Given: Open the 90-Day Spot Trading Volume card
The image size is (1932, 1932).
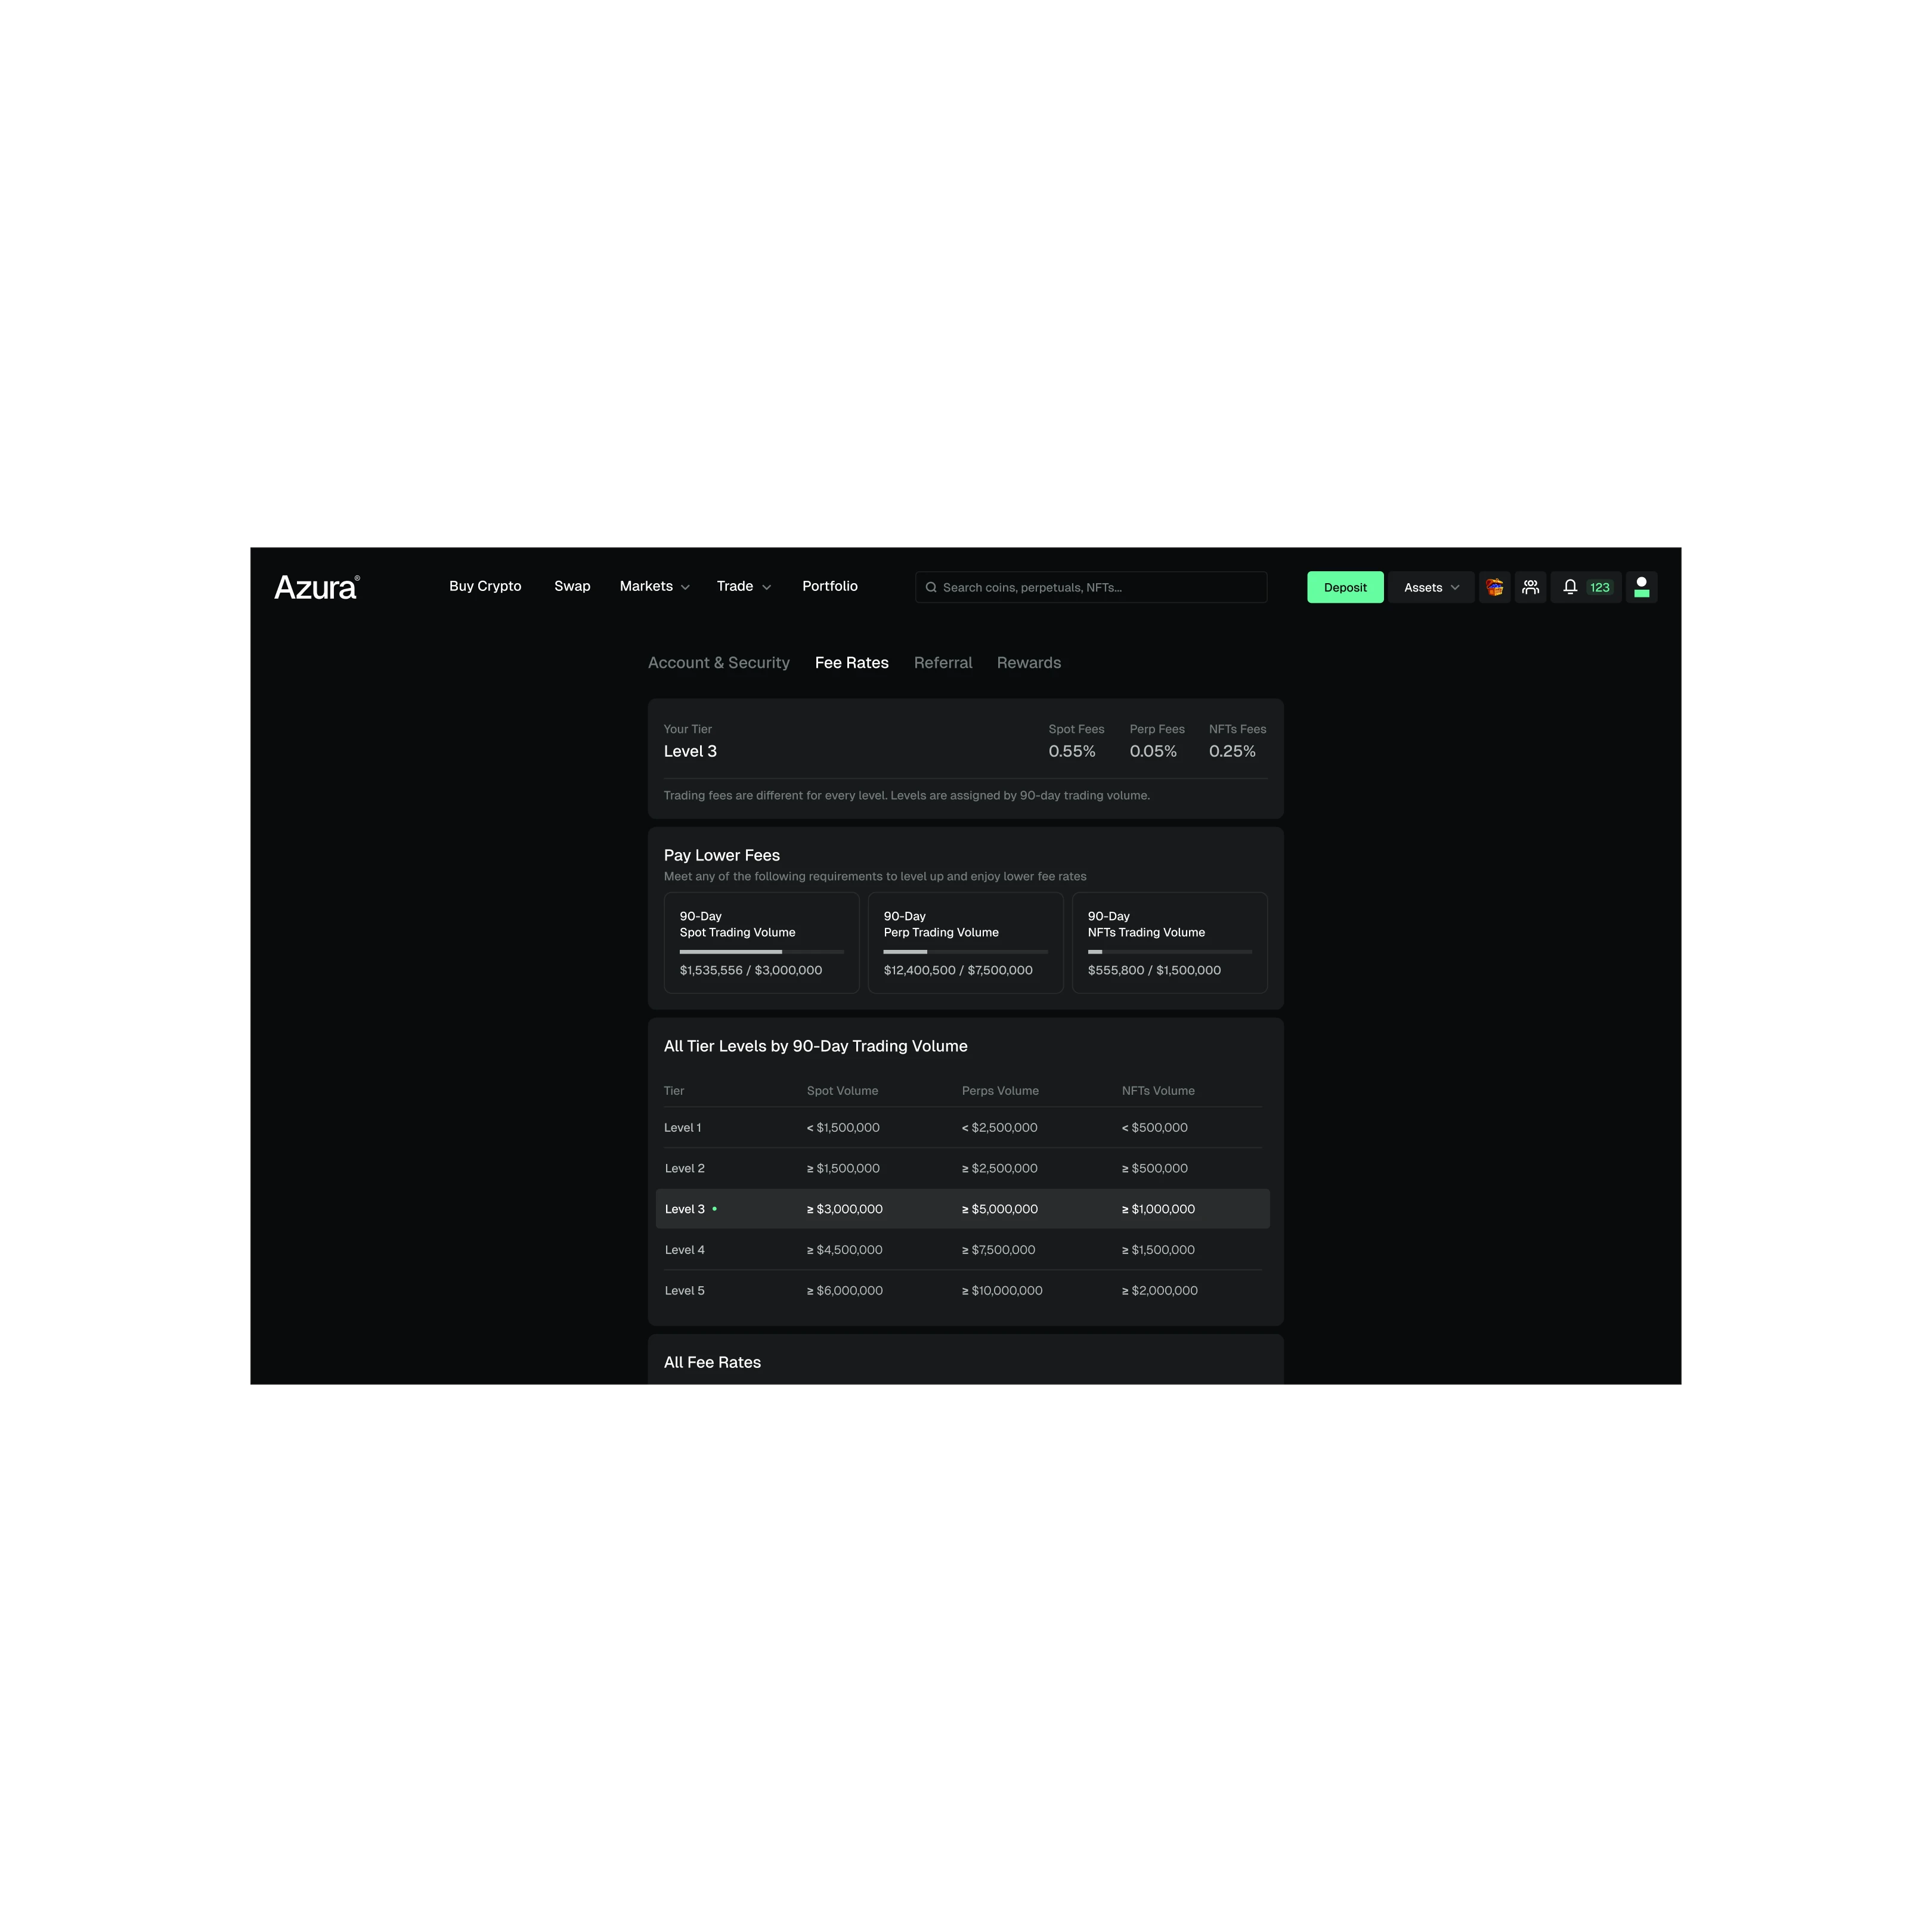Looking at the screenshot, I should (761, 942).
